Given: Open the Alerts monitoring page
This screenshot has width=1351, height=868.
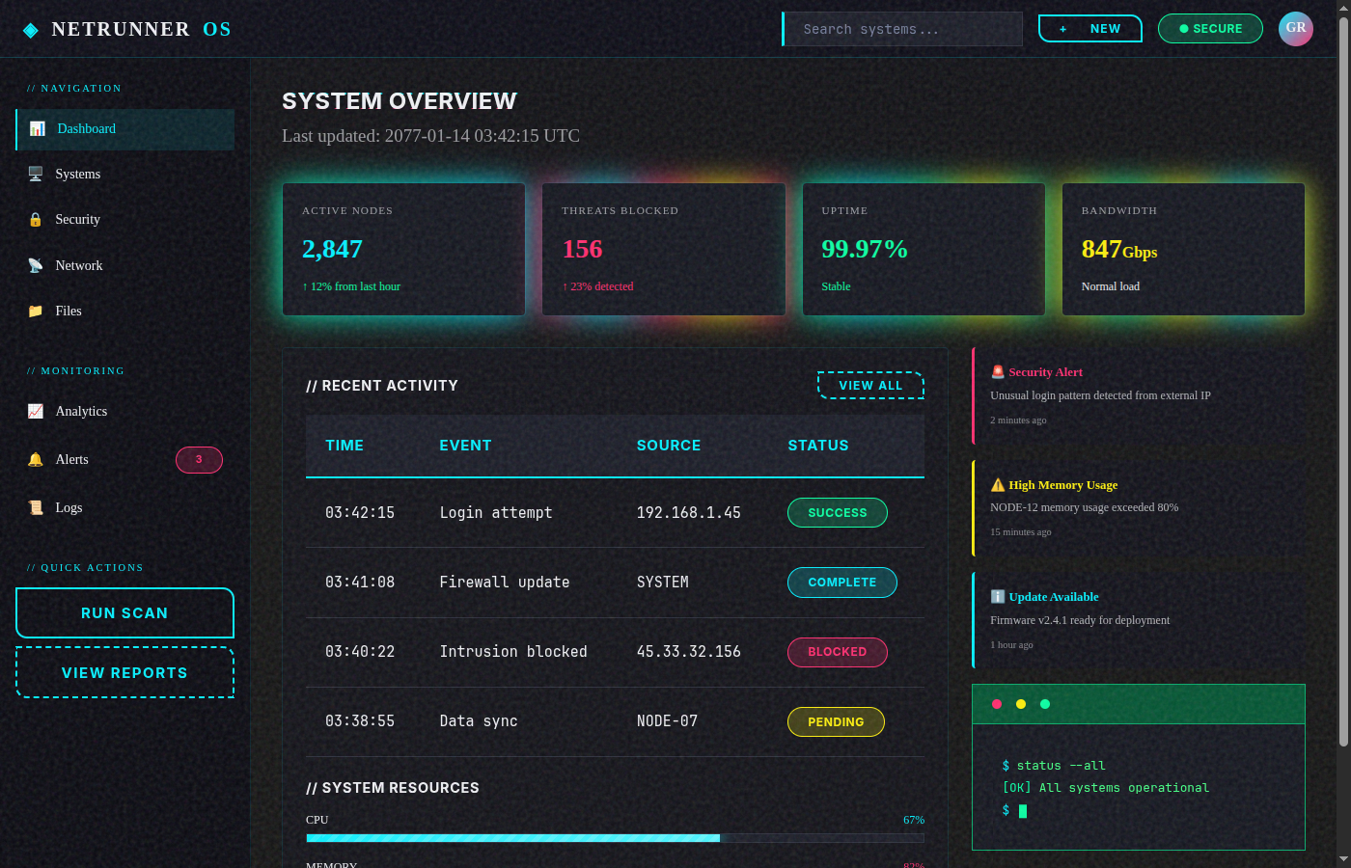Looking at the screenshot, I should (124, 459).
